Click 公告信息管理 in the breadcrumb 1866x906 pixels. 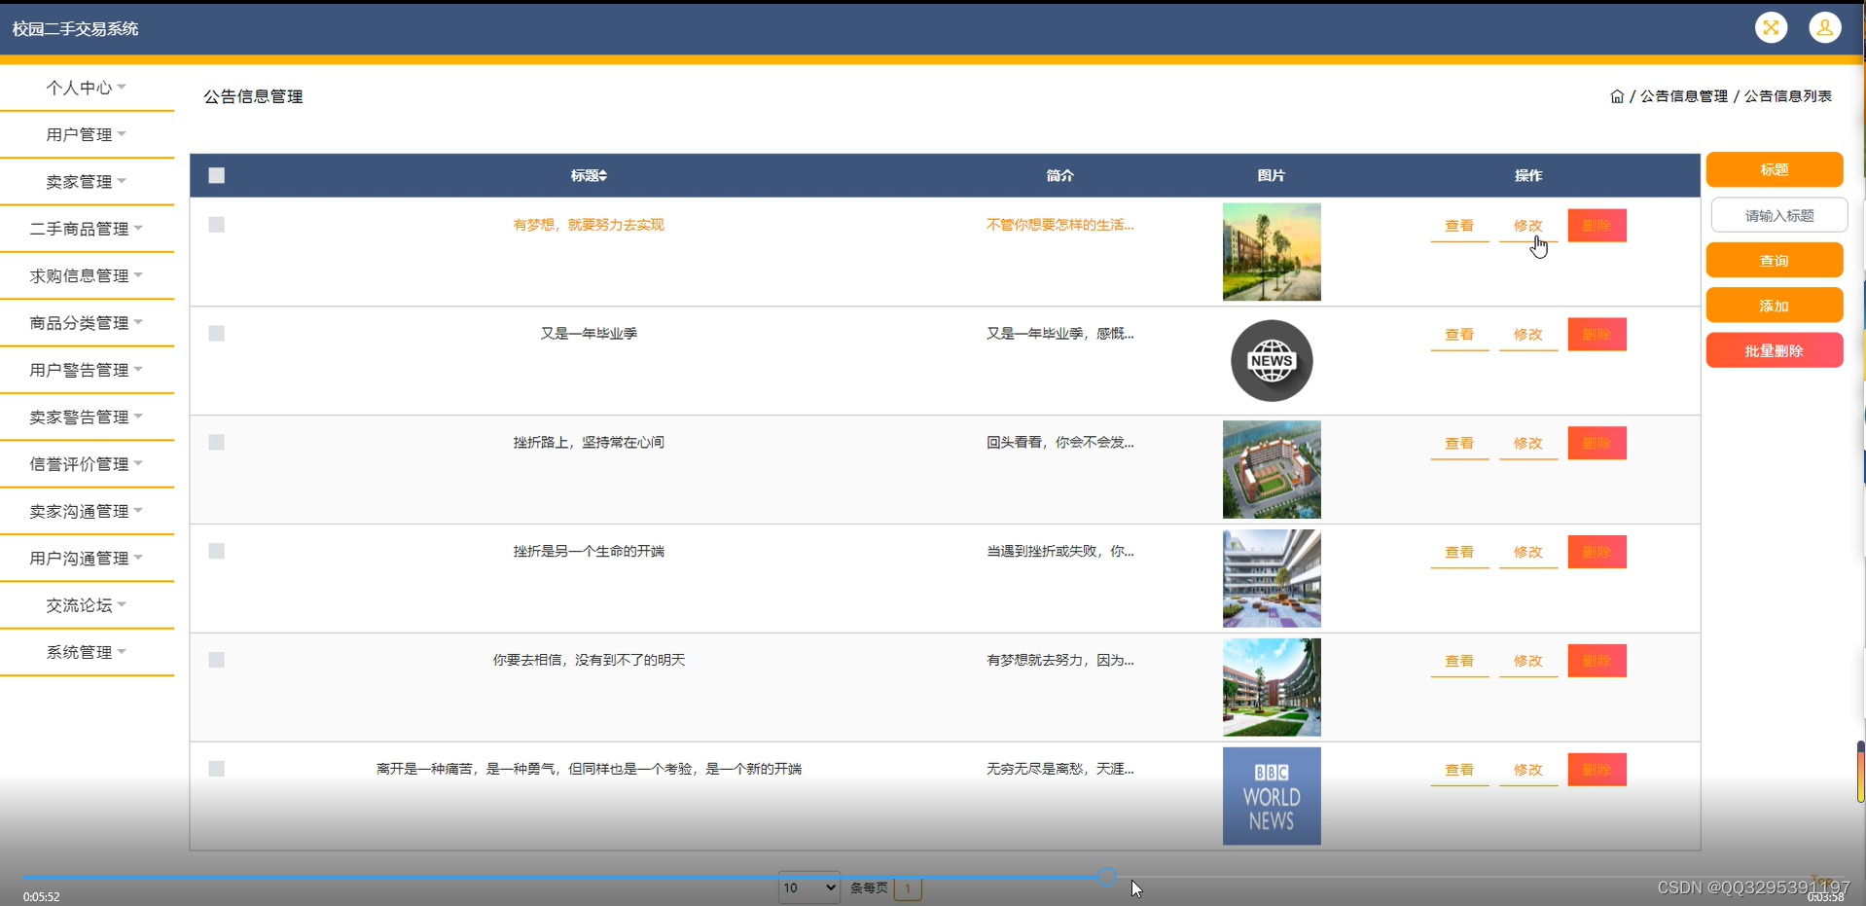(1684, 96)
